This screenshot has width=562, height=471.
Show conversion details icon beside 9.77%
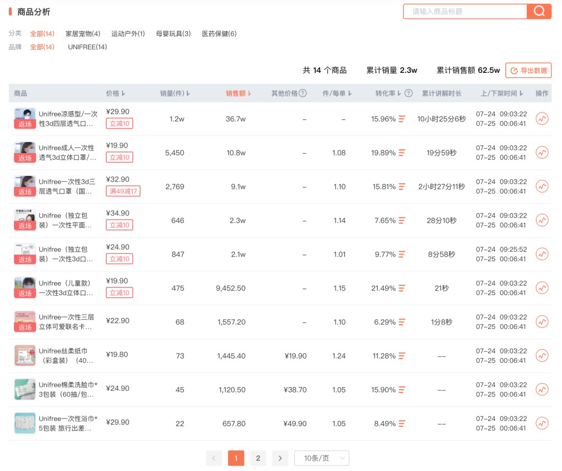click(402, 254)
